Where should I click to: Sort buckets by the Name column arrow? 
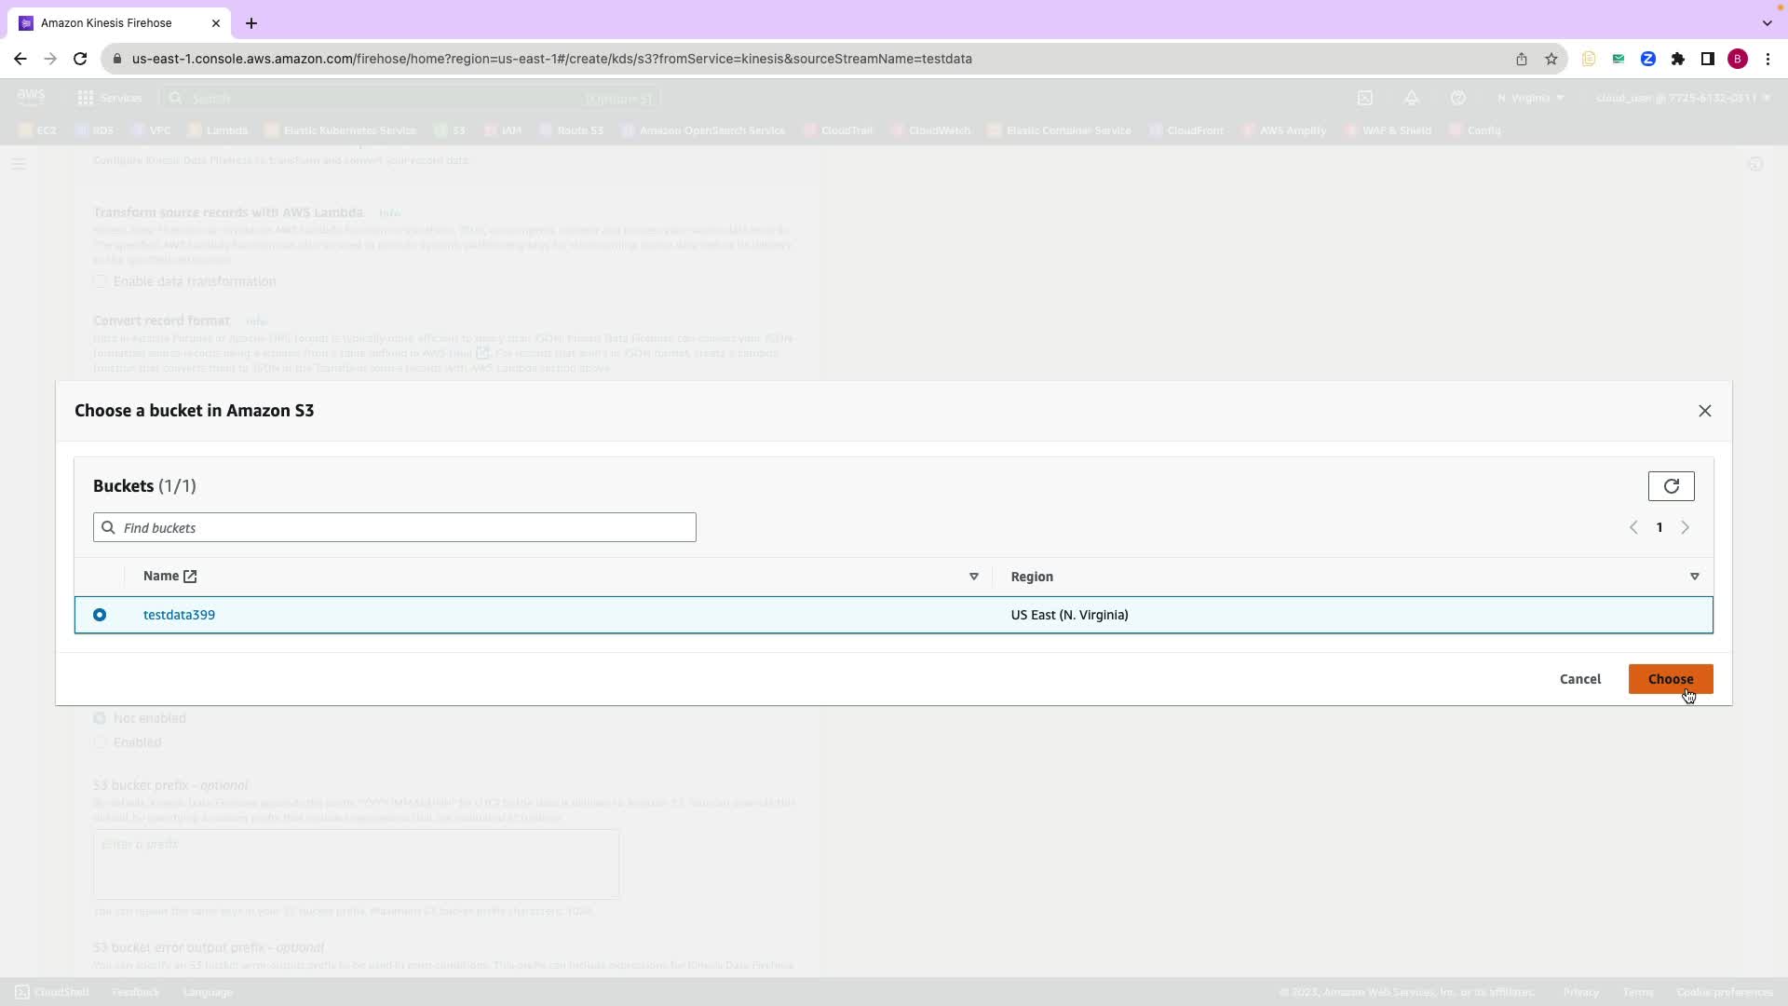pyautogui.click(x=973, y=577)
